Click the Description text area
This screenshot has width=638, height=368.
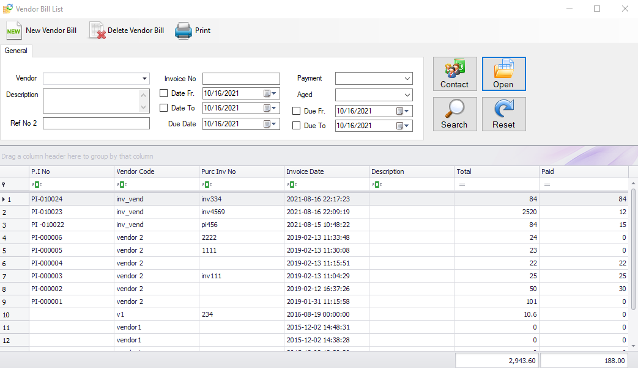point(97,101)
